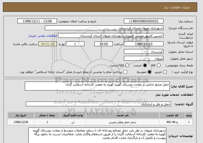Image resolution: width=203 pixels, height=143 pixels.
Task: Click the تاریخ نیاز column header
Action: click(21, 115)
